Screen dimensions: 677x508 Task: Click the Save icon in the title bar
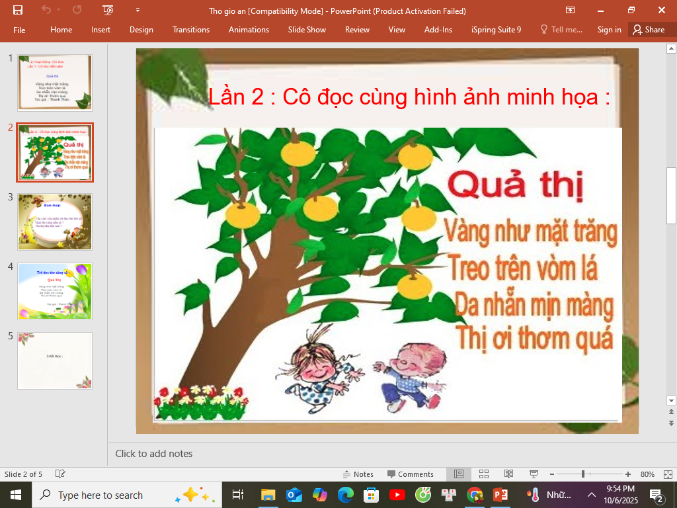pos(18,10)
